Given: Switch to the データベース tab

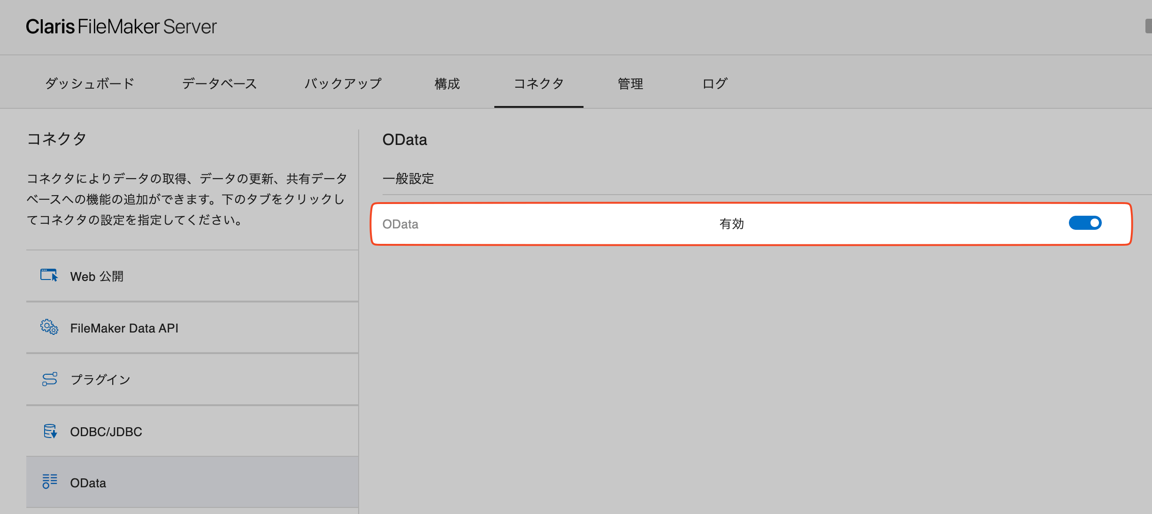Looking at the screenshot, I should point(219,84).
